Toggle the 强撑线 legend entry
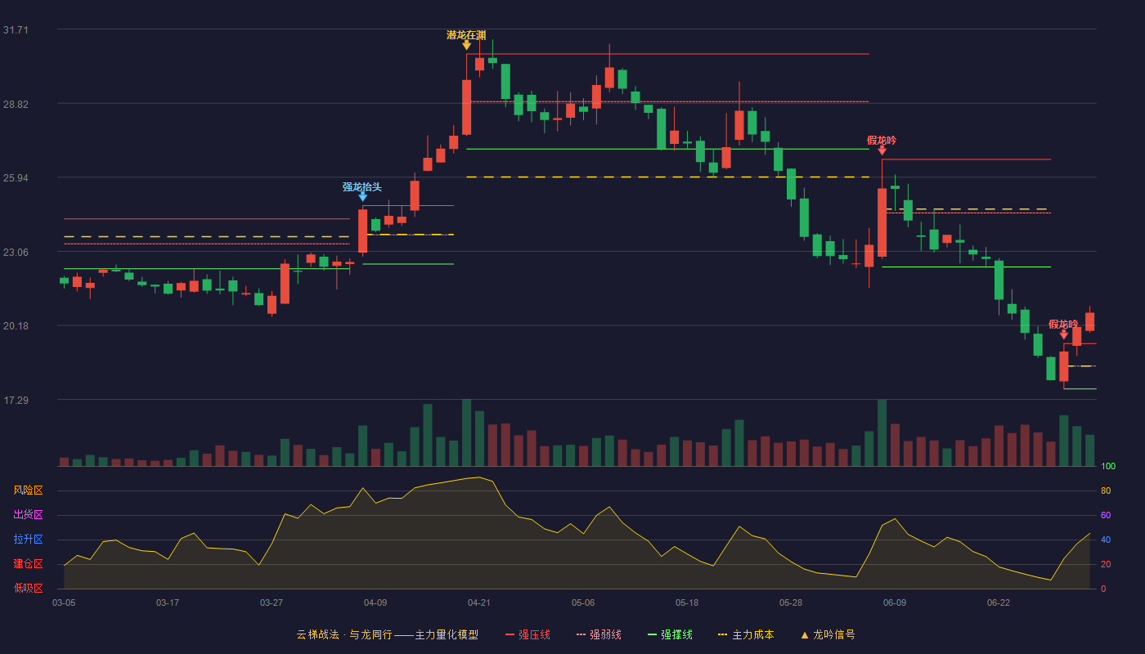The image size is (1145, 654). pyautogui.click(x=670, y=634)
